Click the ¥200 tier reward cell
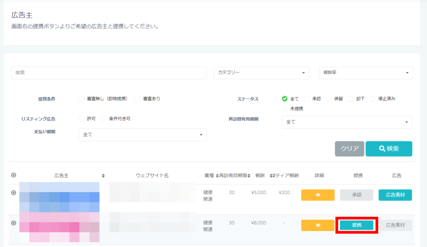This screenshot has width=427, height=247. [284, 193]
